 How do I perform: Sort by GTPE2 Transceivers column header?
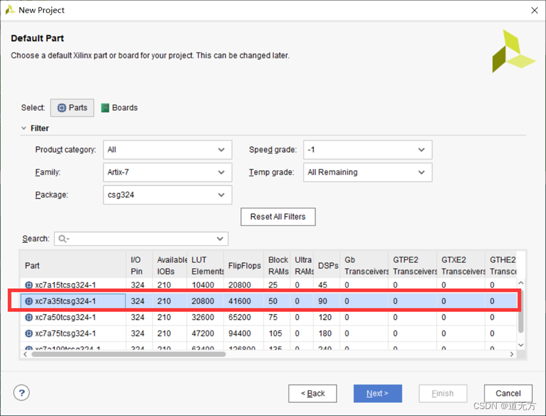point(413,265)
